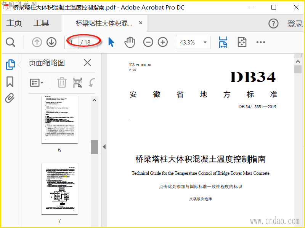The width and height of the screenshot is (305, 228).
Task: Collapse the navigation pane with arrow
Action: 104,147
